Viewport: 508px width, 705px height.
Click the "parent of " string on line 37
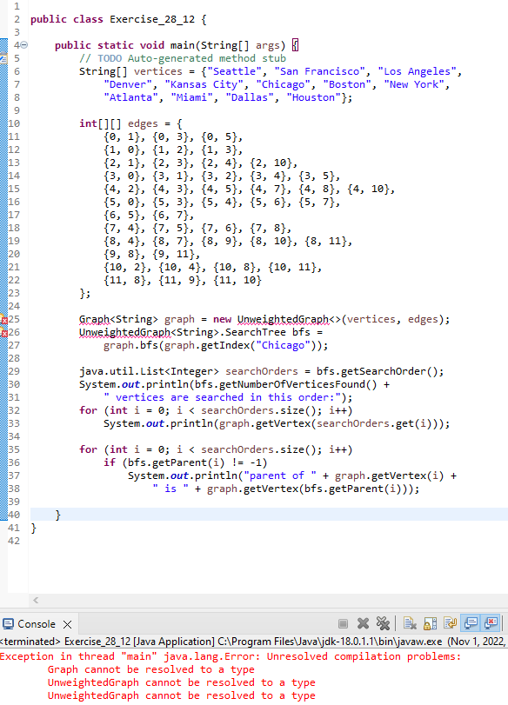coord(280,476)
